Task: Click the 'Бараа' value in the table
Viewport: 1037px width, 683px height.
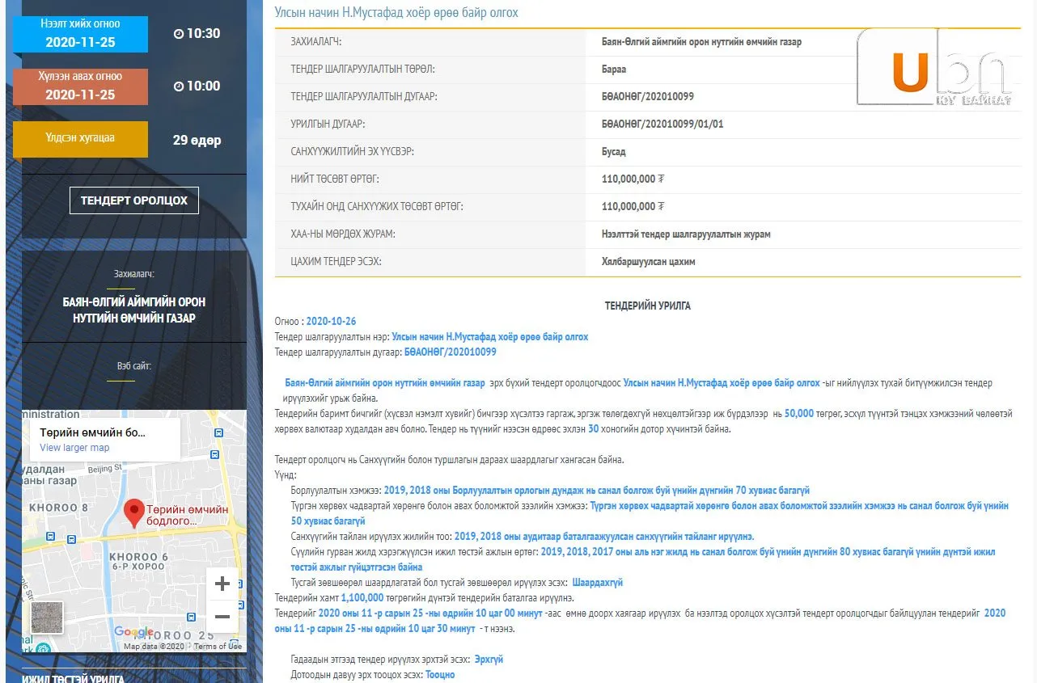Action: pos(614,70)
